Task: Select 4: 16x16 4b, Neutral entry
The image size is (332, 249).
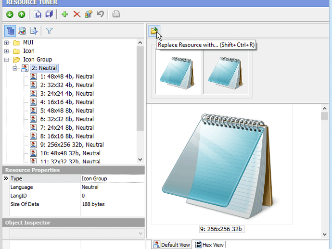Action: (67, 102)
